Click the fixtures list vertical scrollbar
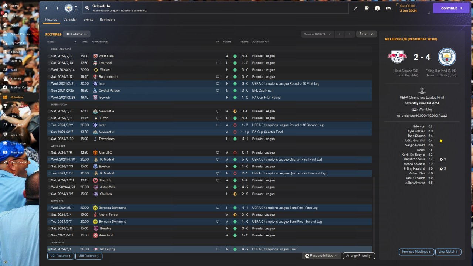Screen dimensions: 473x266 click(374, 214)
